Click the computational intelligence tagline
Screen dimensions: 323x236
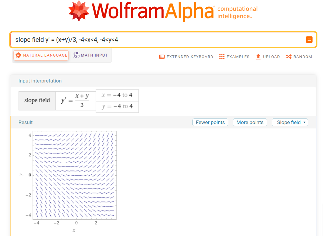(237, 12)
